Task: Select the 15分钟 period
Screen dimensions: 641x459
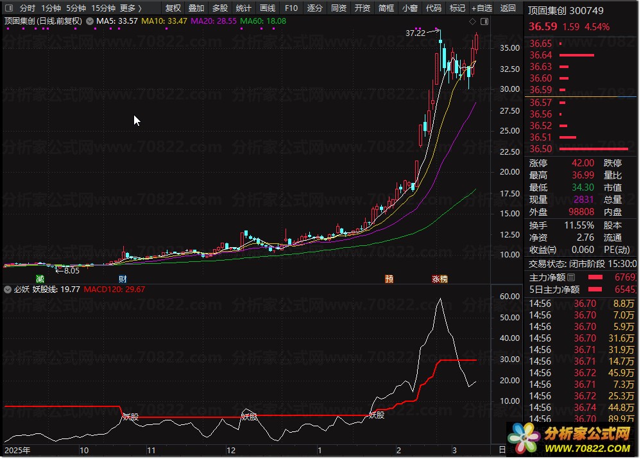Action: (x=103, y=8)
